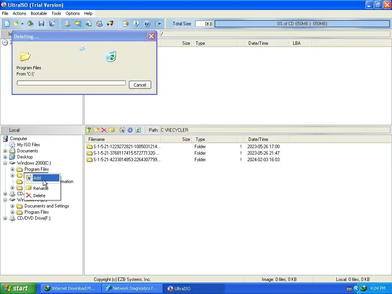Go up a folder with the local green arrow
392x294 pixels.
pyautogui.click(x=89, y=130)
